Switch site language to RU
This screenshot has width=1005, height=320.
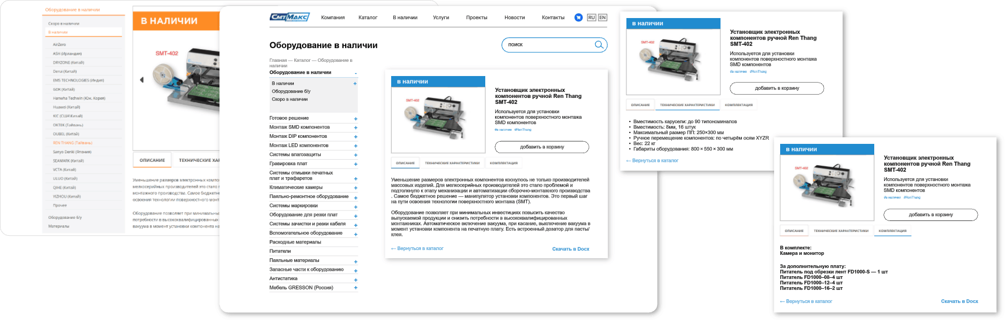tap(591, 18)
